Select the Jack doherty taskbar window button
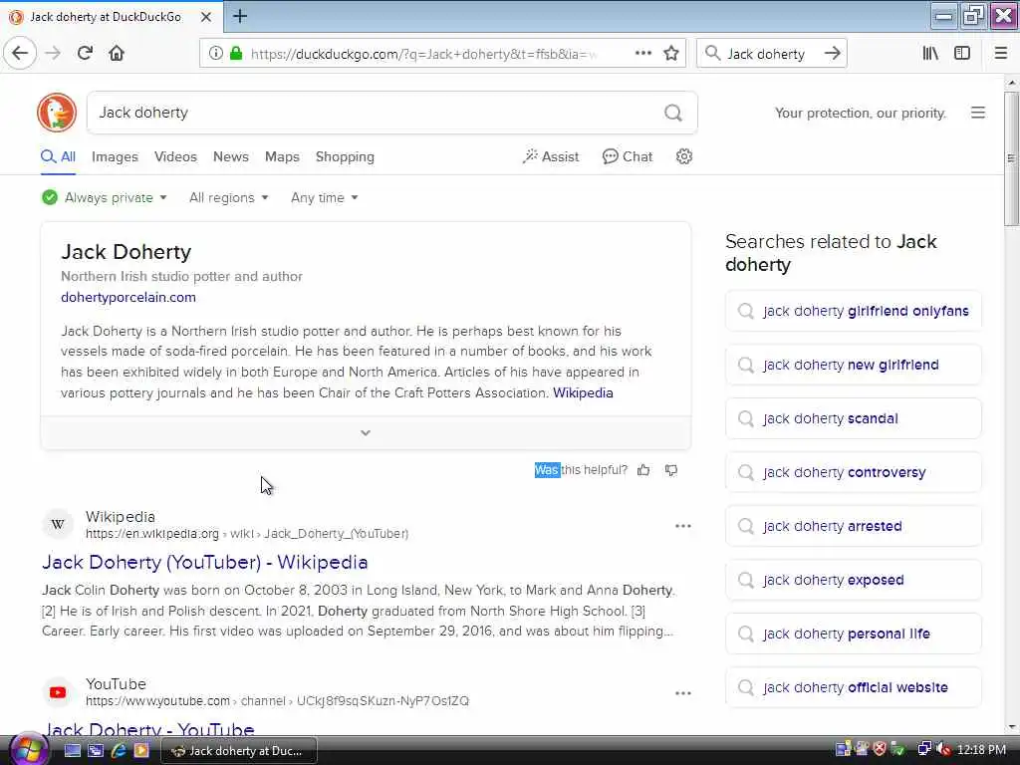This screenshot has height=765, width=1020. tap(238, 751)
